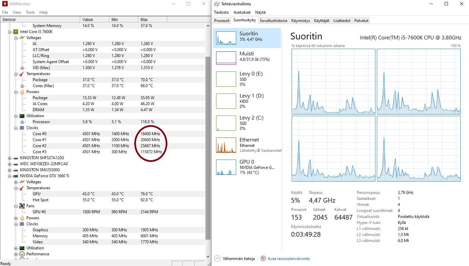
Task: Open Avaa resurssienvalvonta link
Action: pyautogui.click(x=288, y=259)
